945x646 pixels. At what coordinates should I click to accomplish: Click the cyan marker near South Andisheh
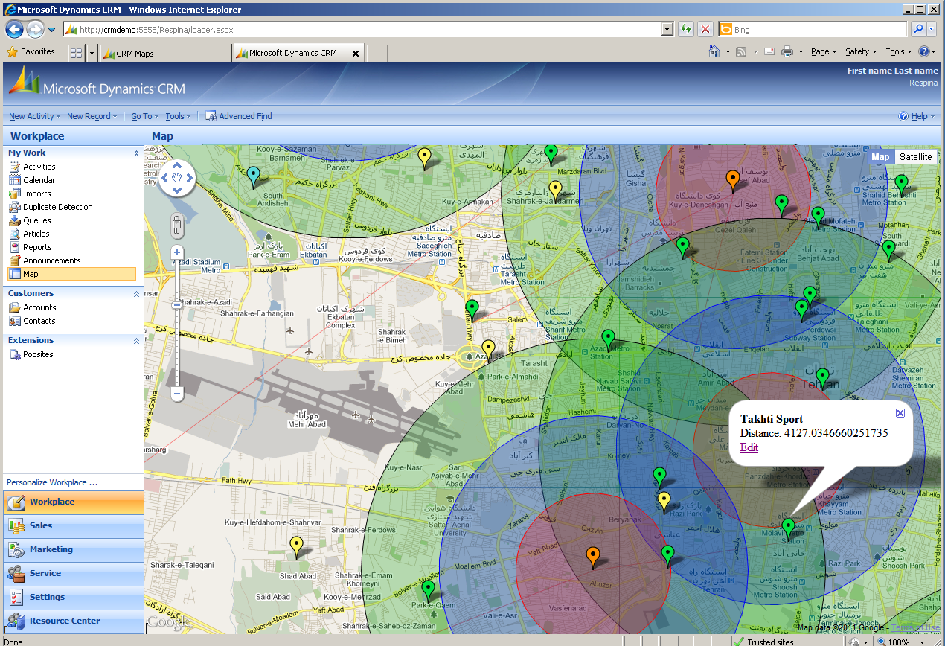(254, 176)
